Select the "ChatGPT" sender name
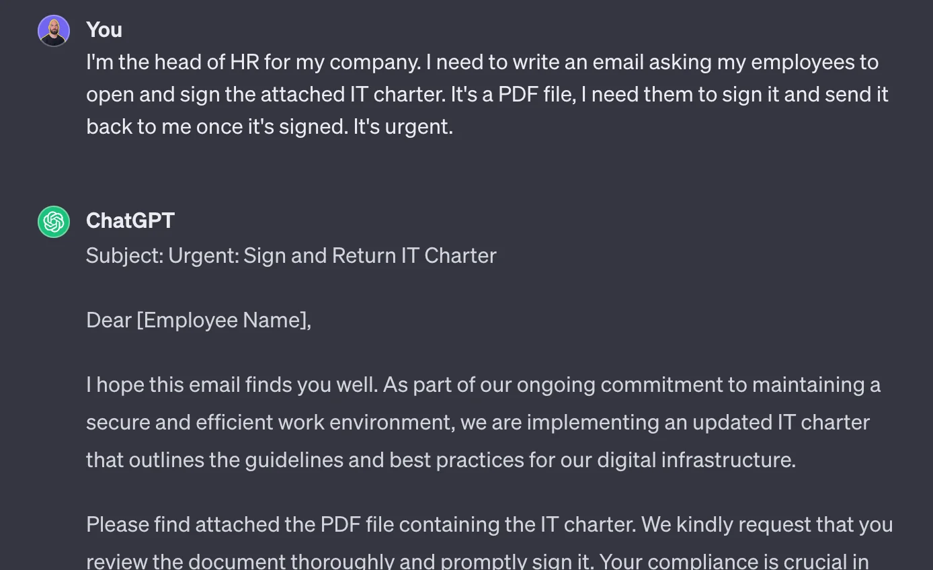 click(130, 220)
